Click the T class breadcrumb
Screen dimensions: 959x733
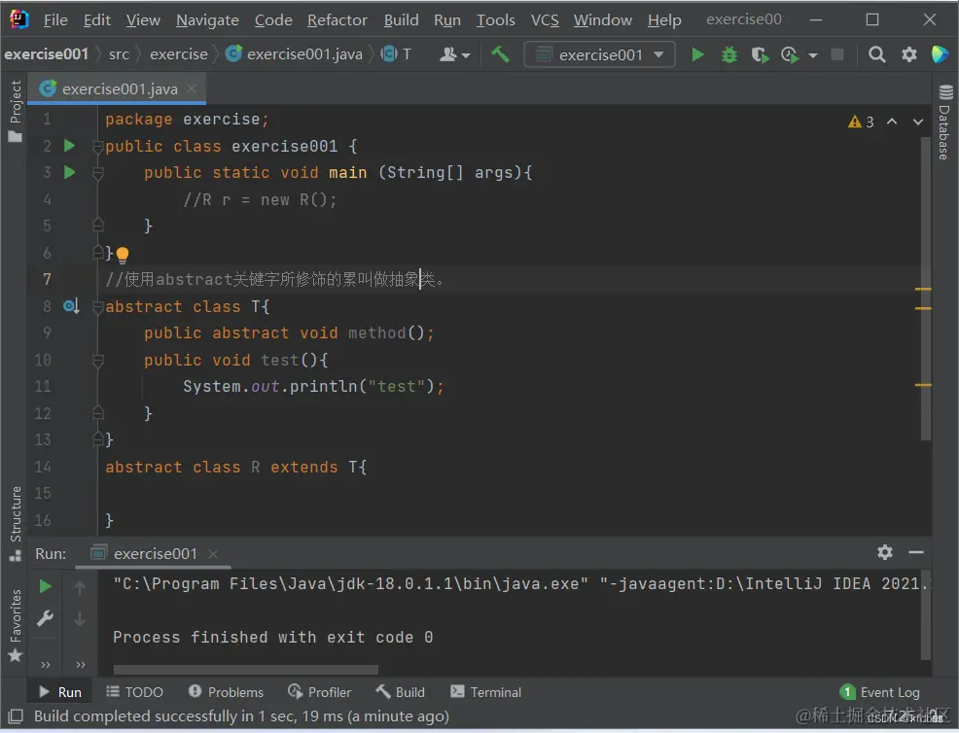coord(396,54)
